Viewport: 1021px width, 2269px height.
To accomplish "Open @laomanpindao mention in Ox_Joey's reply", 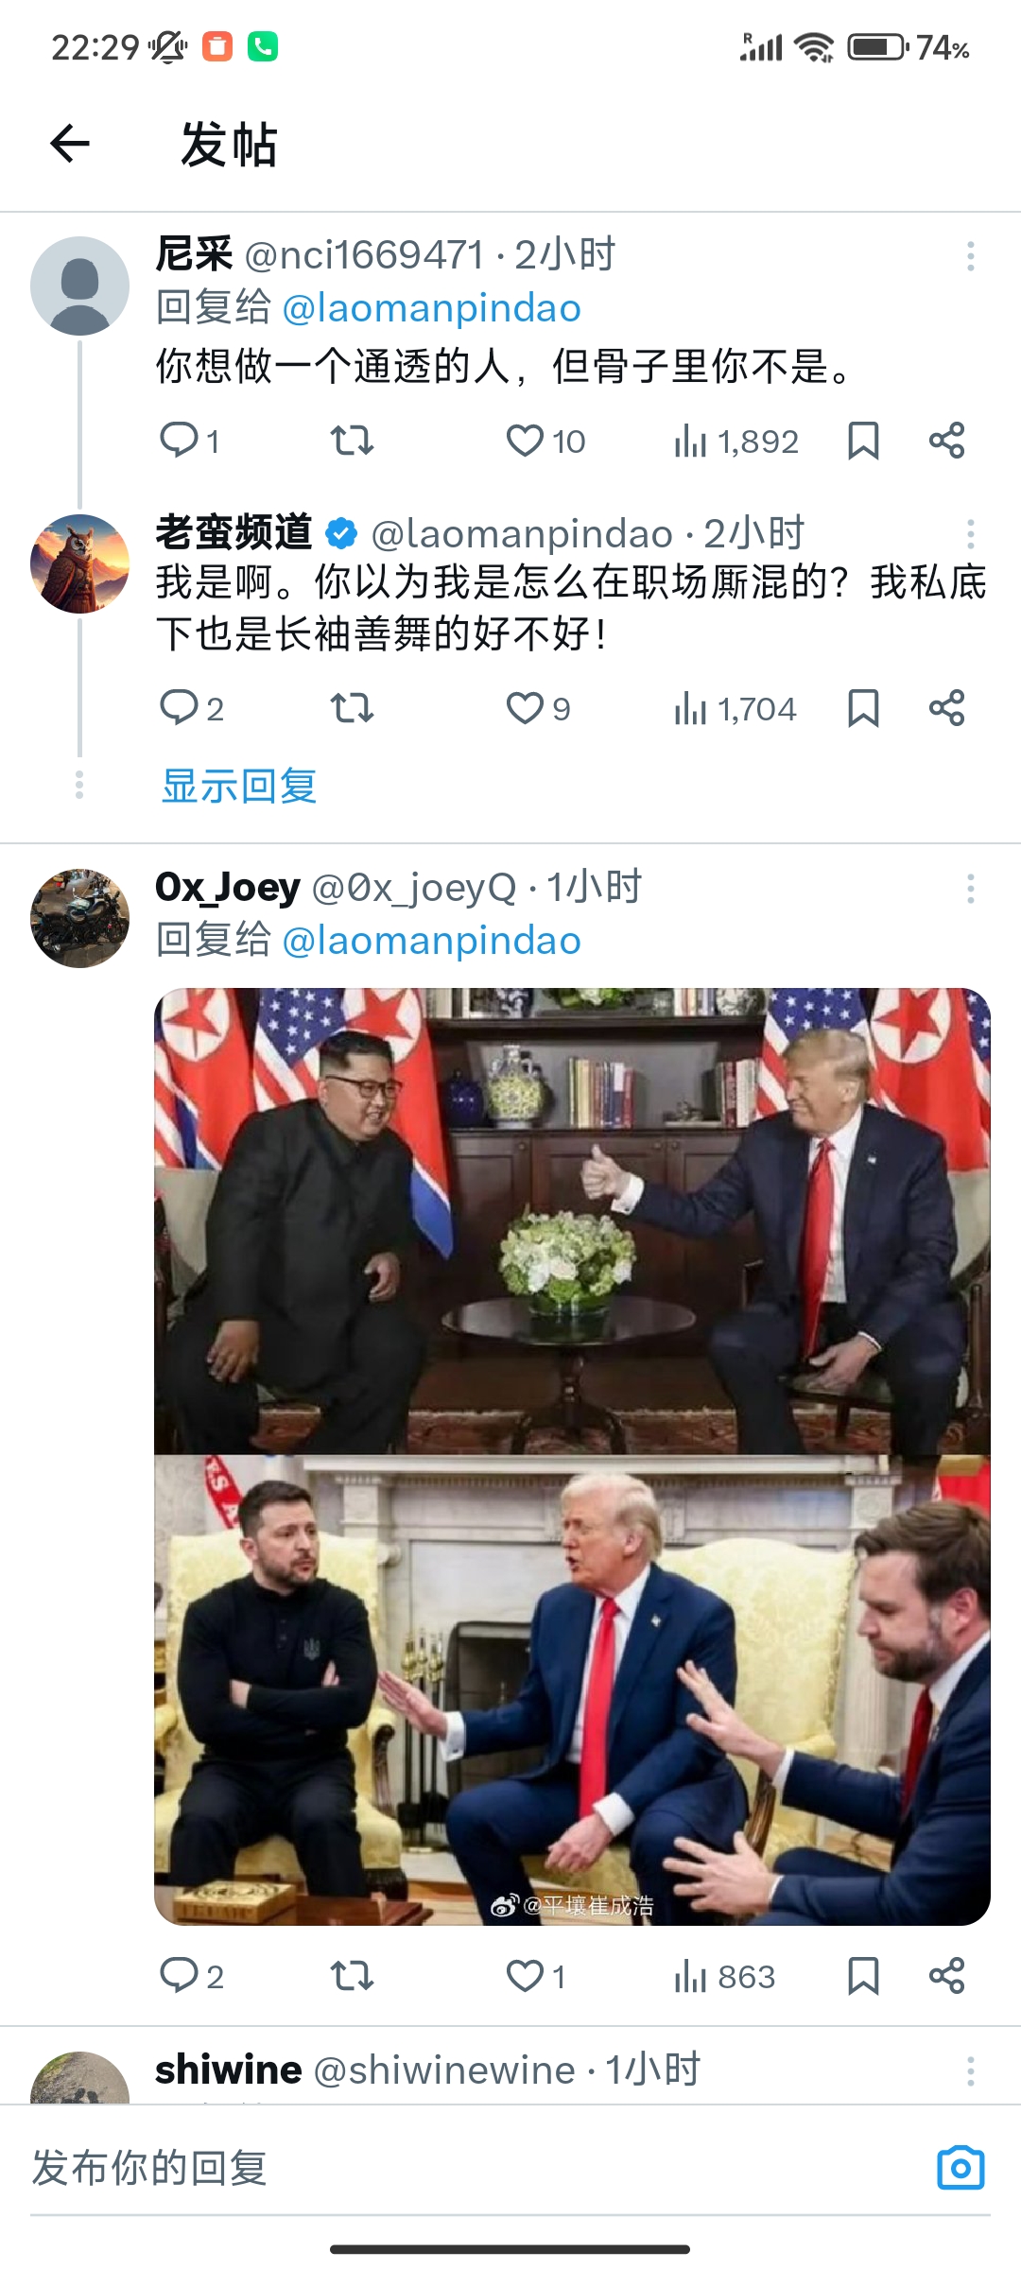I will tap(431, 941).
